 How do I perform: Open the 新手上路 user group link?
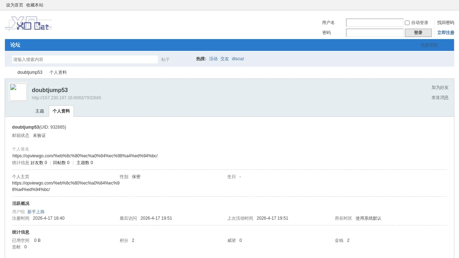click(36, 212)
